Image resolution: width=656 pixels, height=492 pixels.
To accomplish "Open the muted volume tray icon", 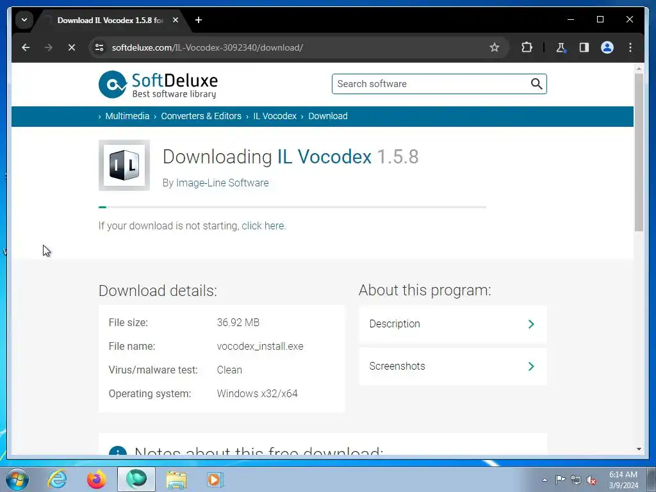I will point(591,480).
